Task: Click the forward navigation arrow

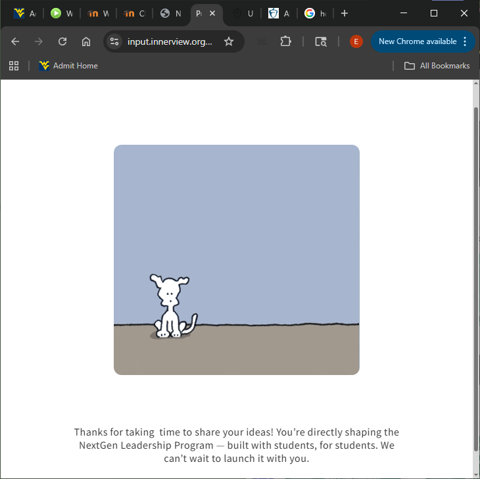Action: [39, 41]
